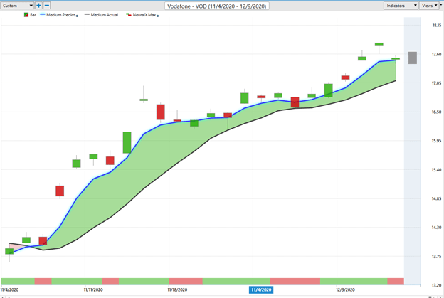Click the tall green candlestick below 16.50
Viewport: 444px width, 298px height.
click(127, 142)
